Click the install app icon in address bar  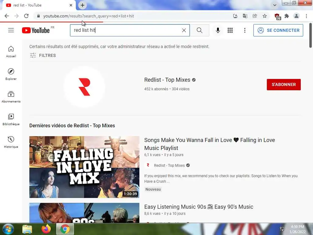(x=235, y=16)
